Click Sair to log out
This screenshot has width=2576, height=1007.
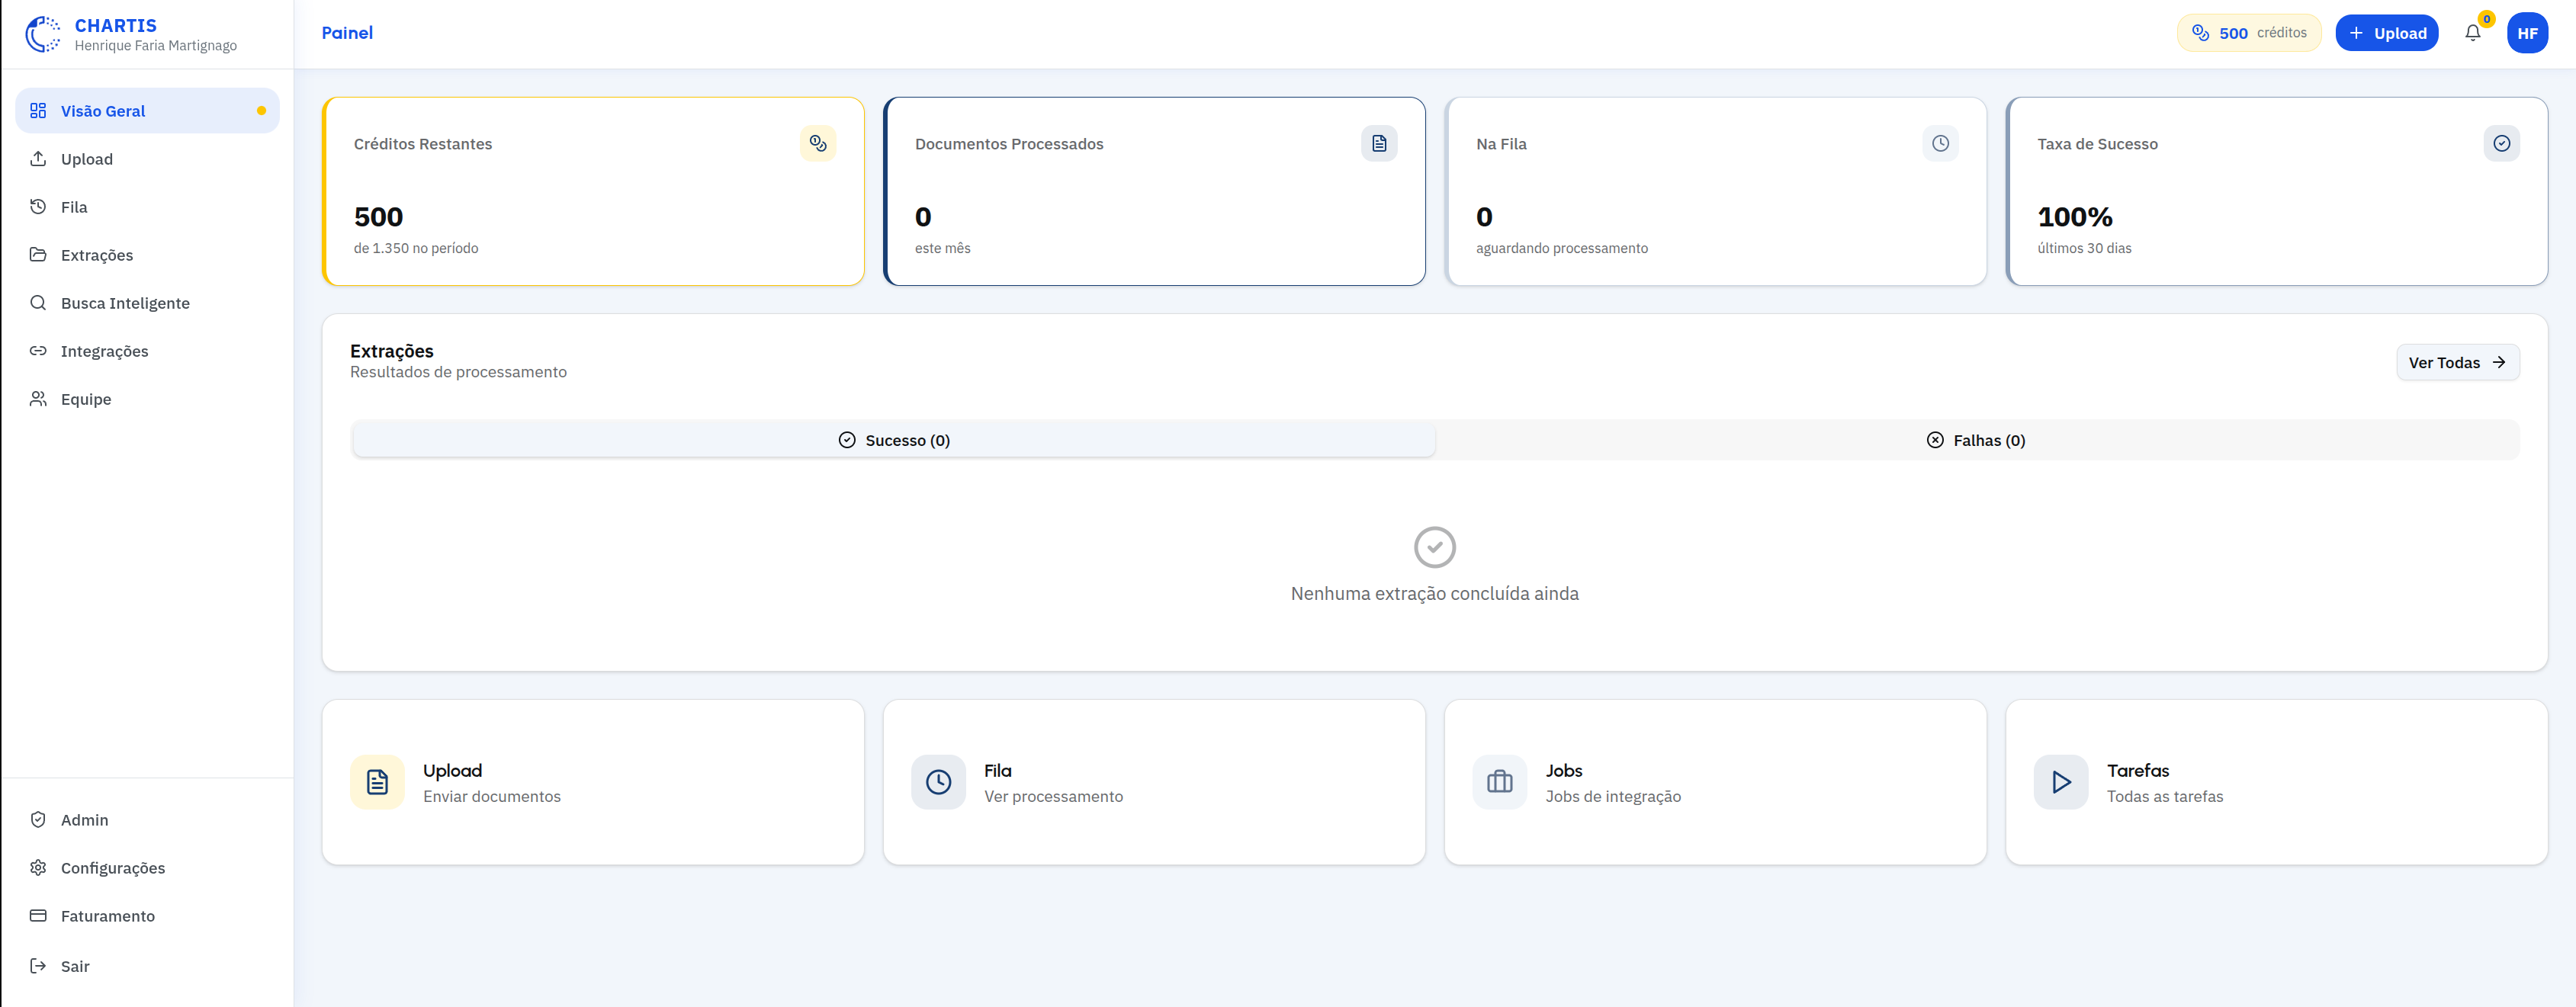[x=74, y=966]
